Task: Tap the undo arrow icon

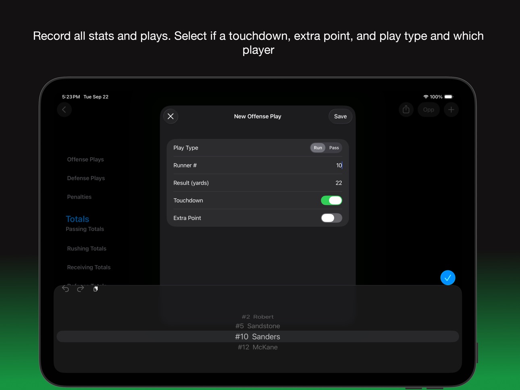Action: coord(65,289)
